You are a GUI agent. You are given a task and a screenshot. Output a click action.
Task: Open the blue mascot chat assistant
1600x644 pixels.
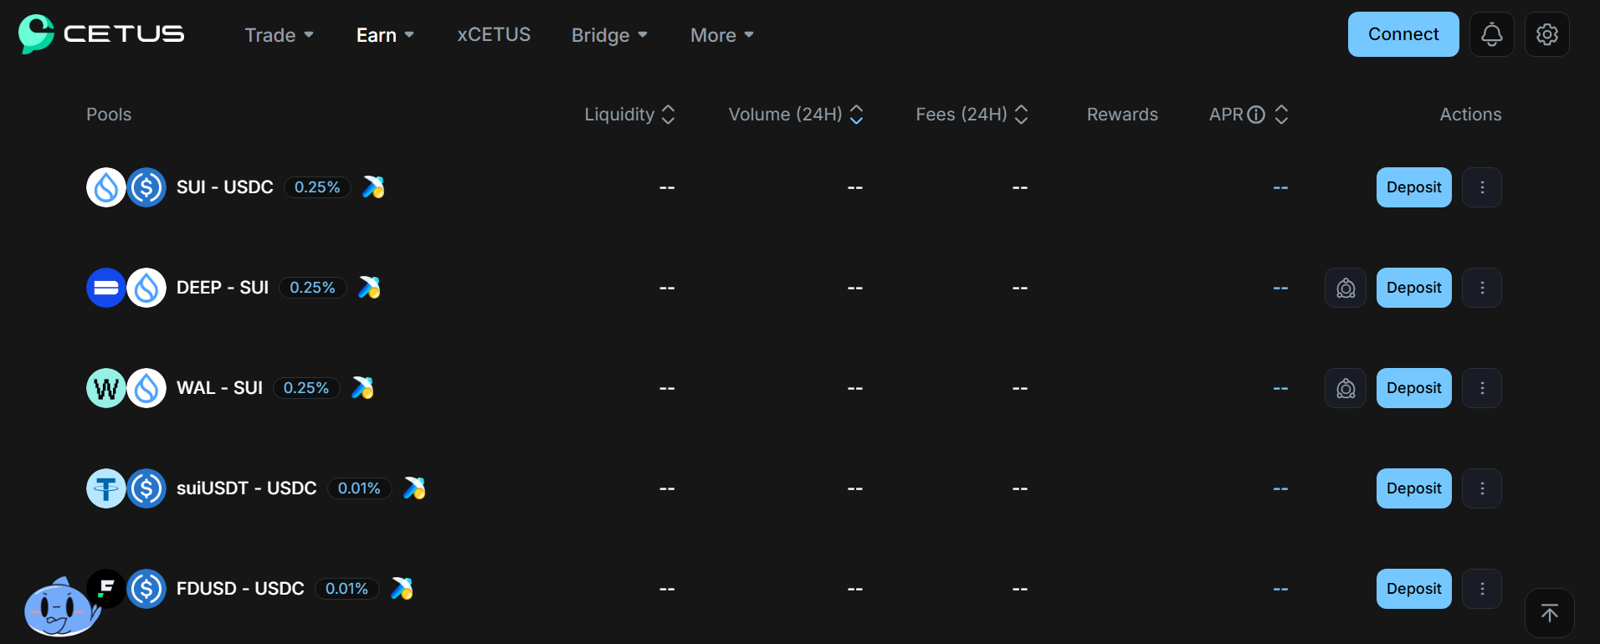[60, 607]
